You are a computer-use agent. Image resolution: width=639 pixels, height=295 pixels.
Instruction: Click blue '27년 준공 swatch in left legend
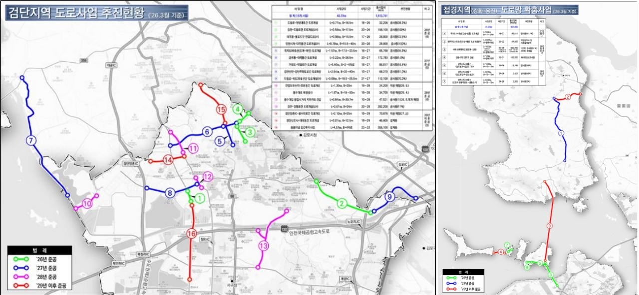tap(22, 268)
